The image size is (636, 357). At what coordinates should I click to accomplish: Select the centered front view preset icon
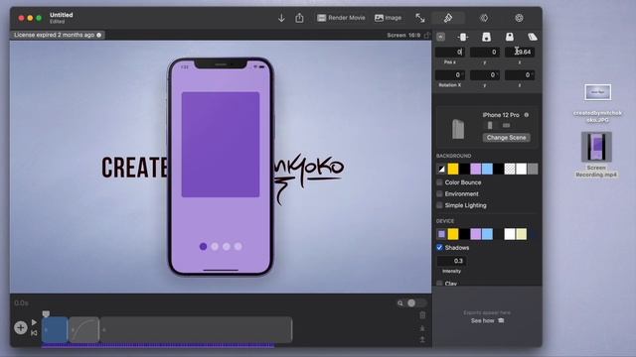click(x=463, y=38)
